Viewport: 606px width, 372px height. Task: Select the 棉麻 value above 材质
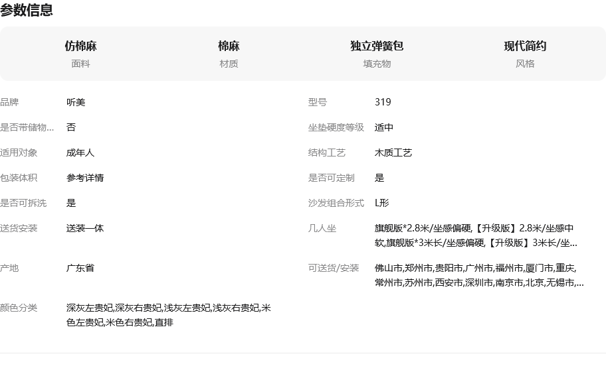(229, 46)
